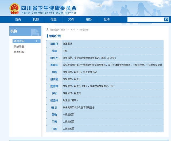Open 内设机构 in the sidebar
Screen dimensions: 171x141
click(x=19, y=52)
